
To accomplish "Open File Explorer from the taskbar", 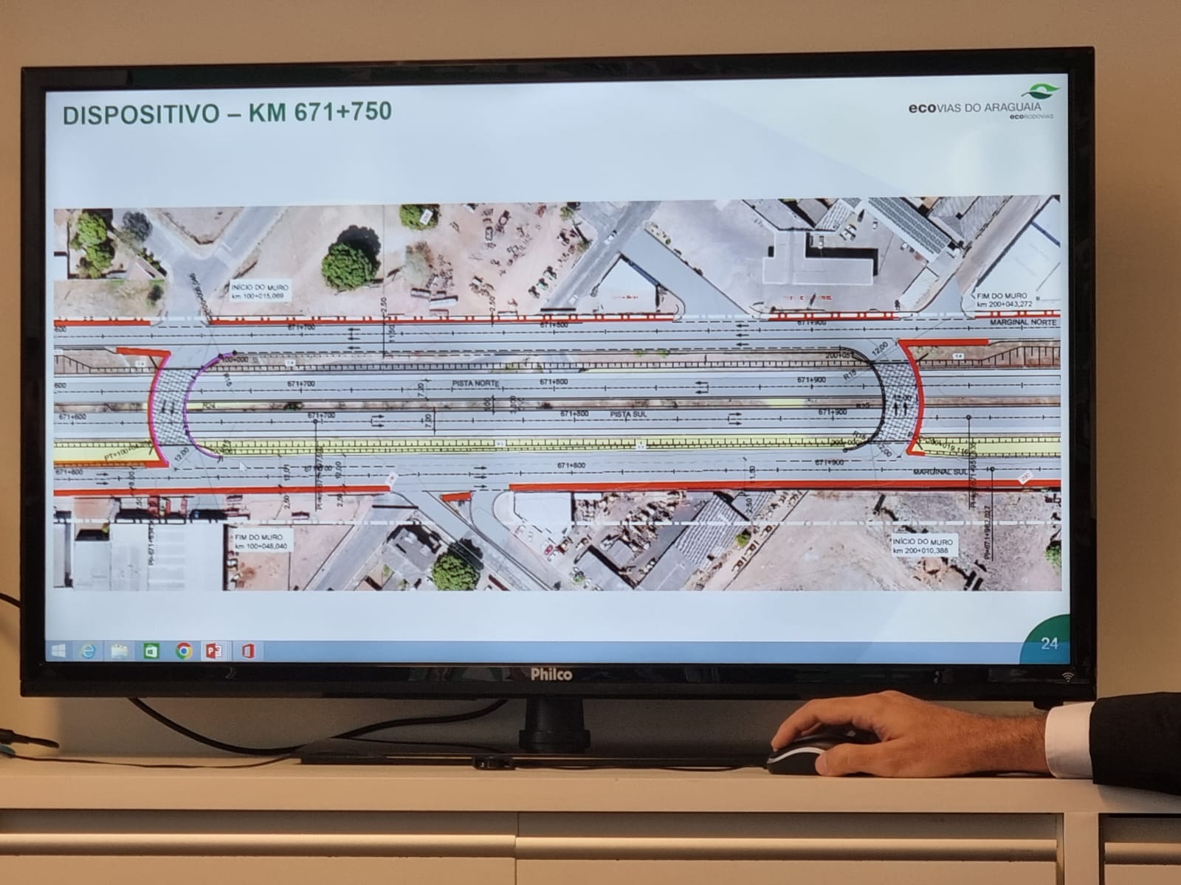I will (120, 650).
